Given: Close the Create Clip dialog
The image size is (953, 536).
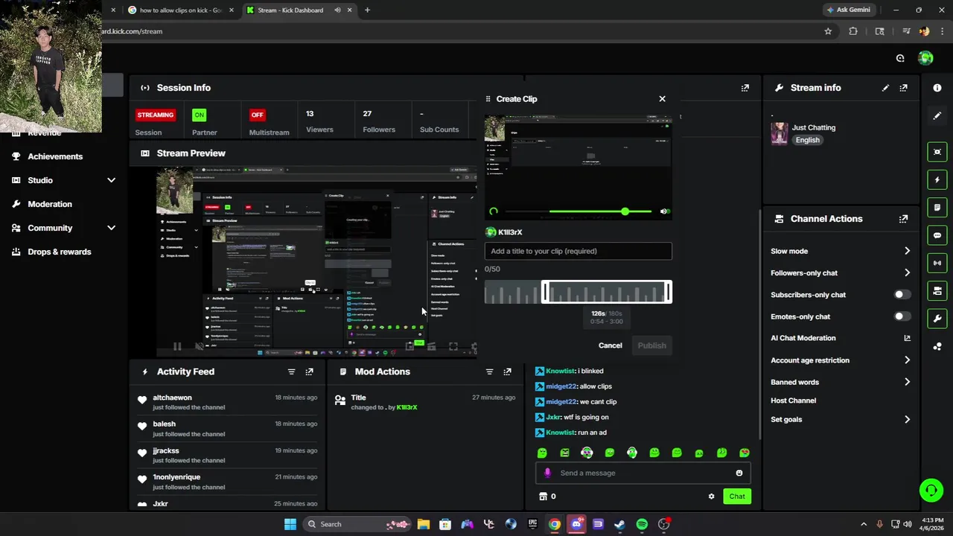Looking at the screenshot, I should (x=662, y=98).
